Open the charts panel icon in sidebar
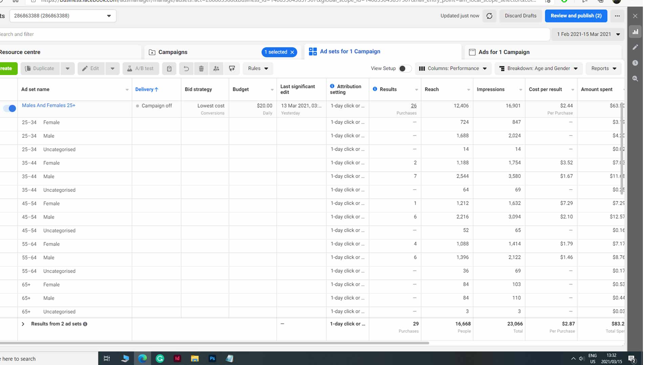This screenshot has height=365, width=650. tap(635, 32)
